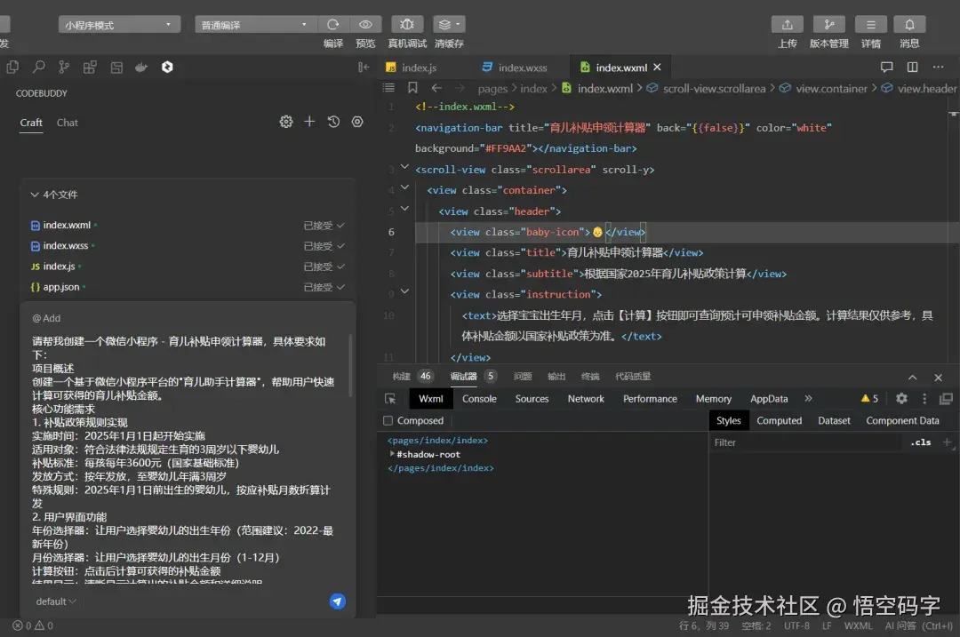Show more devtools tabs chevron
This screenshot has height=637, width=960.
(808, 399)
